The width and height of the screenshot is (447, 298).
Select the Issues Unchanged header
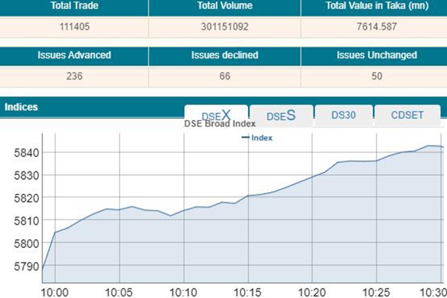377,55
